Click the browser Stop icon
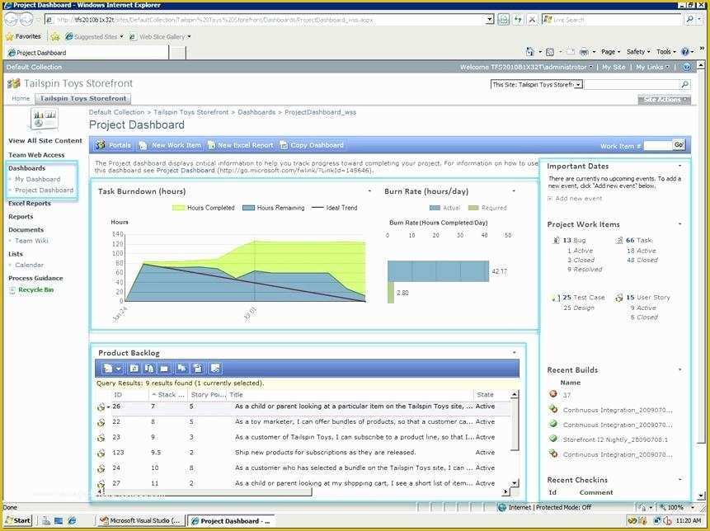 coord(533,20)
